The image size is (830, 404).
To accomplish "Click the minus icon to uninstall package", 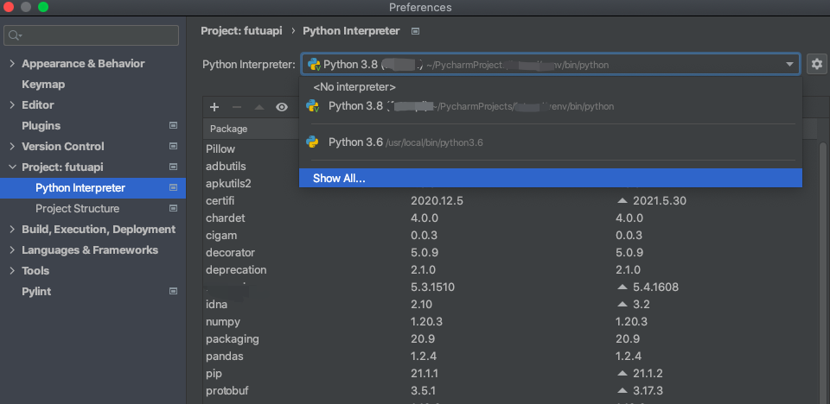I will click(237, 107).
